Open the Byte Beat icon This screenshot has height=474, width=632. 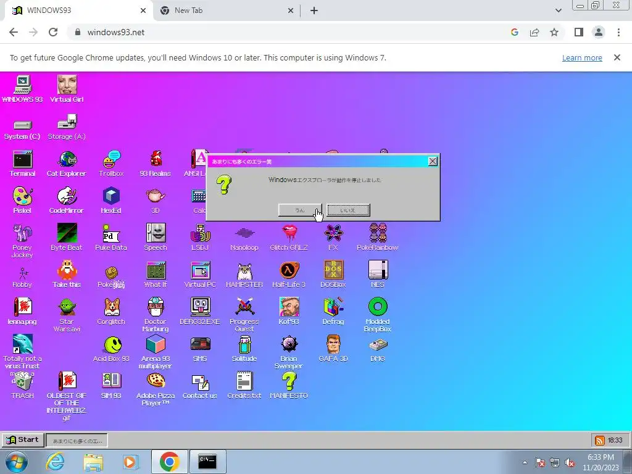[67, 238]
